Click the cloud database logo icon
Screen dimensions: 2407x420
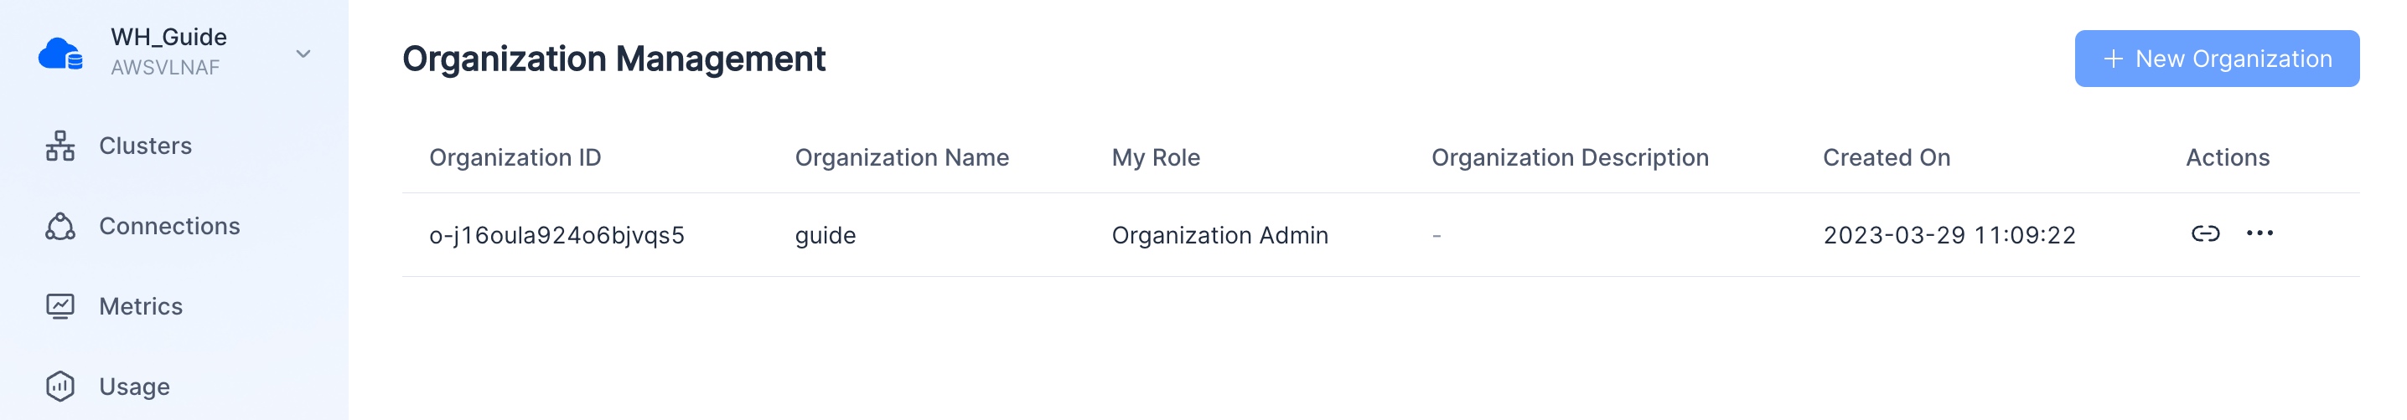pyautogui.click(x=60, y=54)
